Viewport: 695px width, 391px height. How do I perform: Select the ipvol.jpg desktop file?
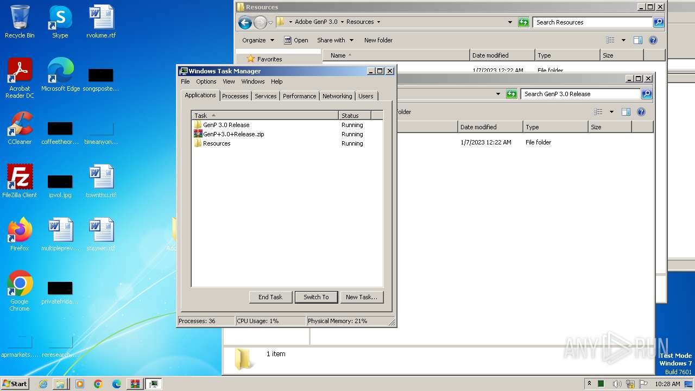point(60,185)
